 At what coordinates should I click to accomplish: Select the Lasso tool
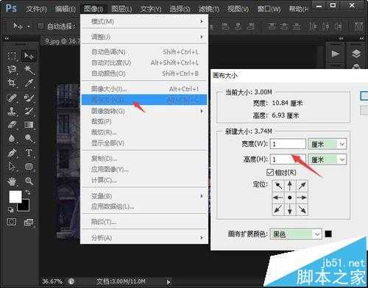(x=12, y=70)
